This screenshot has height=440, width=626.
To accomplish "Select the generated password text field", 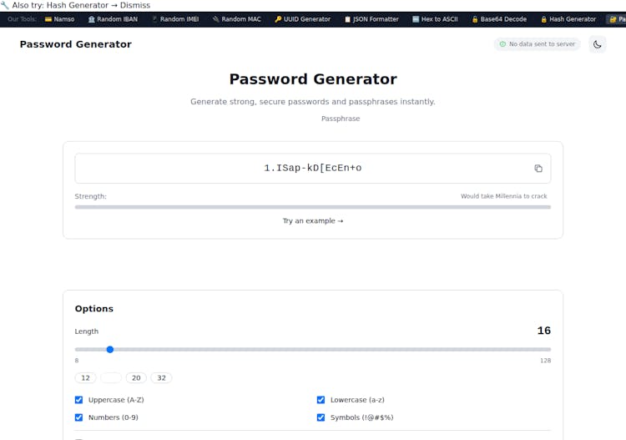I will tap(313, 168).
